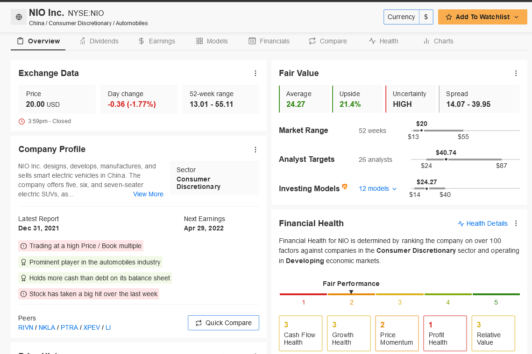The height and width of the screenshot is (354, 532).
Task: Open the XPEV peer link
Action: coord(92,327)
